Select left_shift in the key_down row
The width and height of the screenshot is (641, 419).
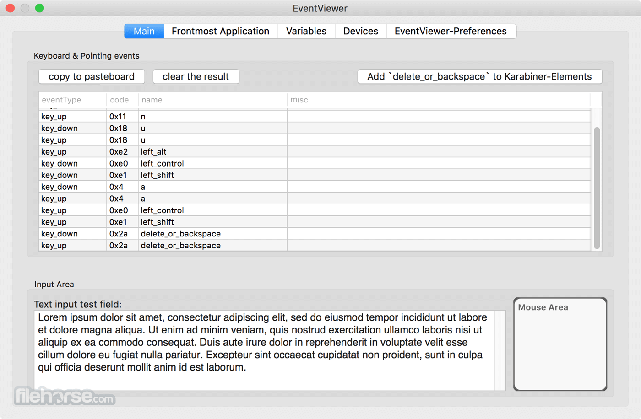[212, 175]
